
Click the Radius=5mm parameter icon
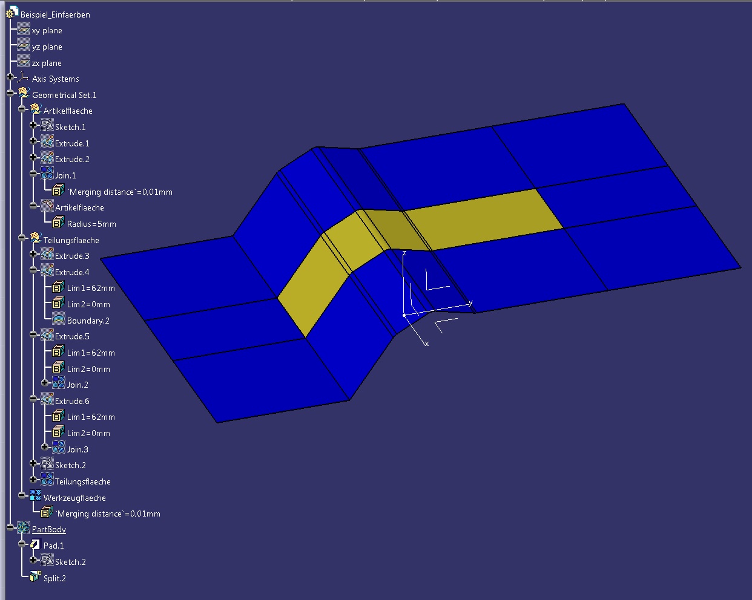(58, 223)
